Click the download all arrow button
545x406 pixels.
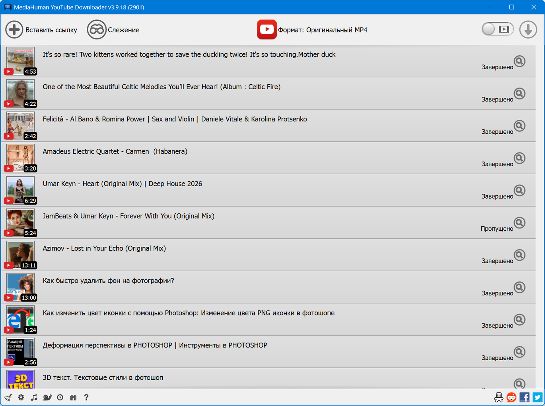tap(528, 30)
